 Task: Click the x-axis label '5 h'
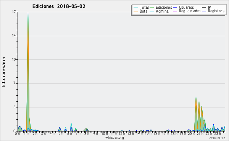(x=61, y=133)
